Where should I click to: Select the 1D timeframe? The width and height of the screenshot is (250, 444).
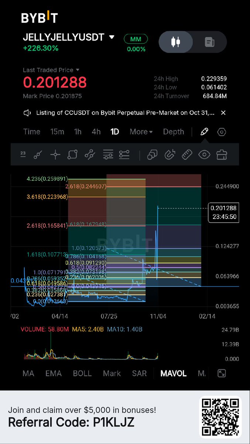pos(114,132)
